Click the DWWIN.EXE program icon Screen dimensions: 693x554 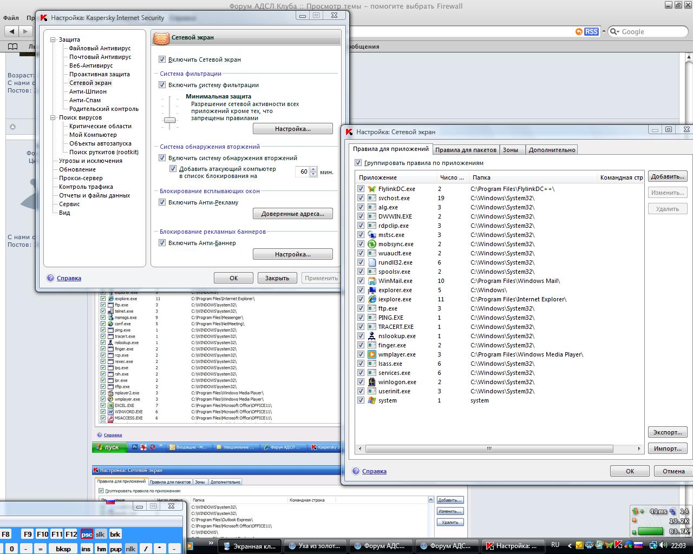(x=372, y=216)
